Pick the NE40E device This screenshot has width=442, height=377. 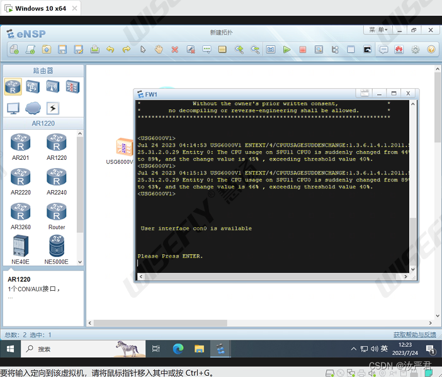pyautogui.click(x=20, y=250)
